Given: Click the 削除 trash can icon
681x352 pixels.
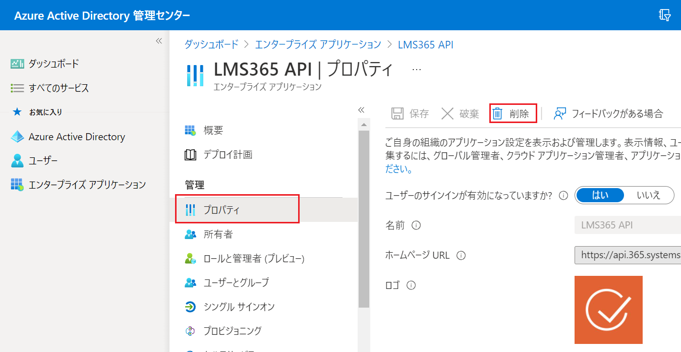Looking at the screenshot, I should click(x=497, y=113).
